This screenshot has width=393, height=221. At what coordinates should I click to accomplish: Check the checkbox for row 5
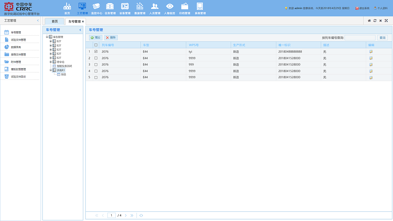(x=96, y=77)
